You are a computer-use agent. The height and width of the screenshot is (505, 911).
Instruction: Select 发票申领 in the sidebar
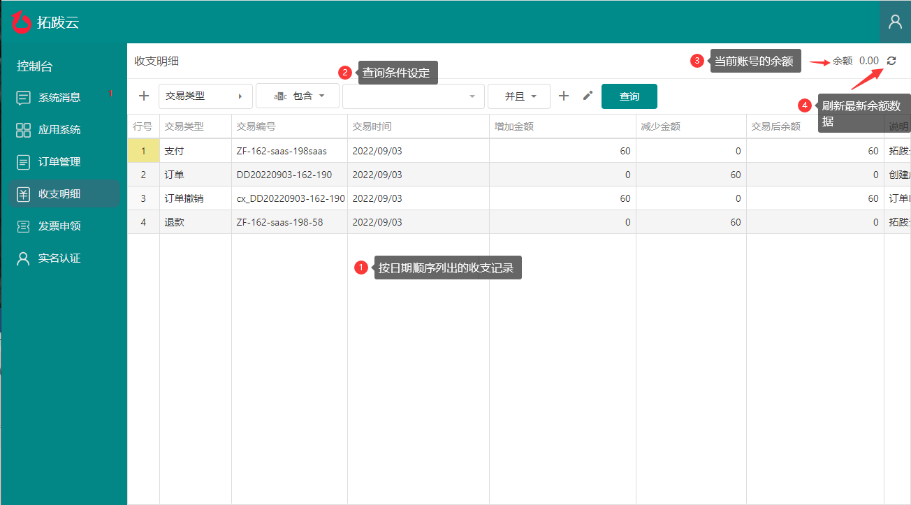pyautogui.click(x=59, y=226)
